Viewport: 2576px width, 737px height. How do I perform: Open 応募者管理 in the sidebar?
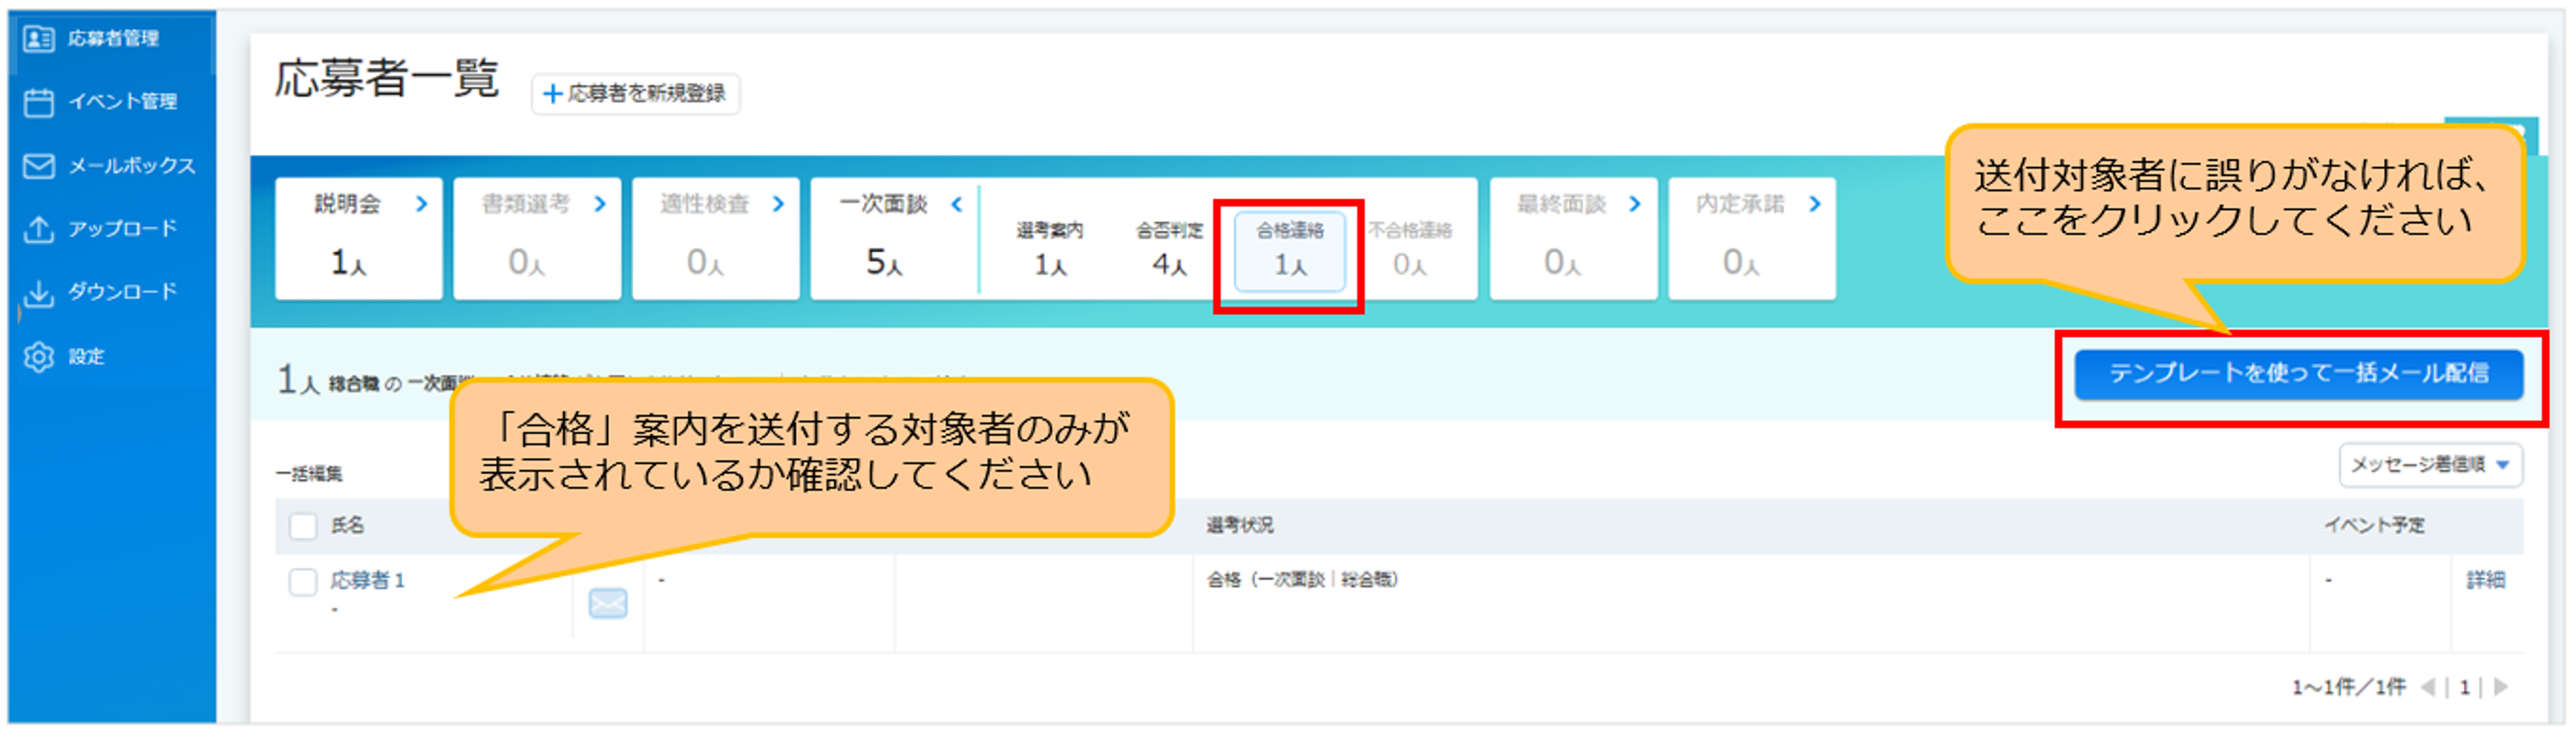pos(112,39)
